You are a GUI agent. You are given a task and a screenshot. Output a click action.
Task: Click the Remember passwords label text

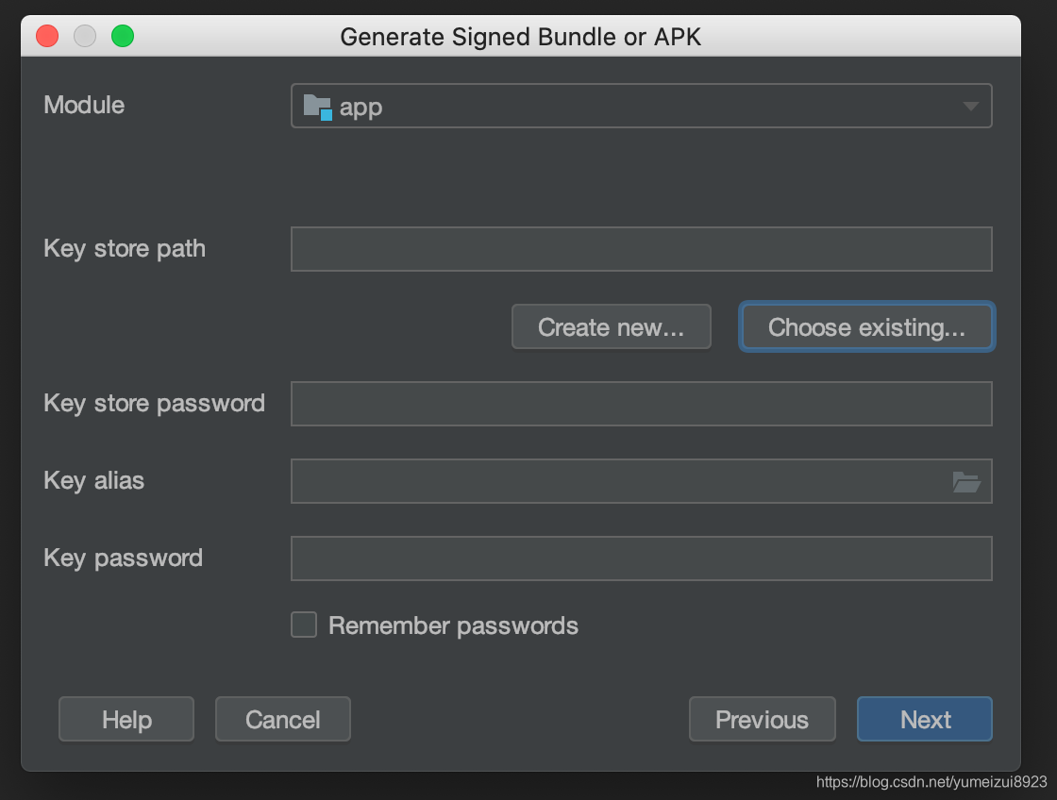(x=453, y=625)
